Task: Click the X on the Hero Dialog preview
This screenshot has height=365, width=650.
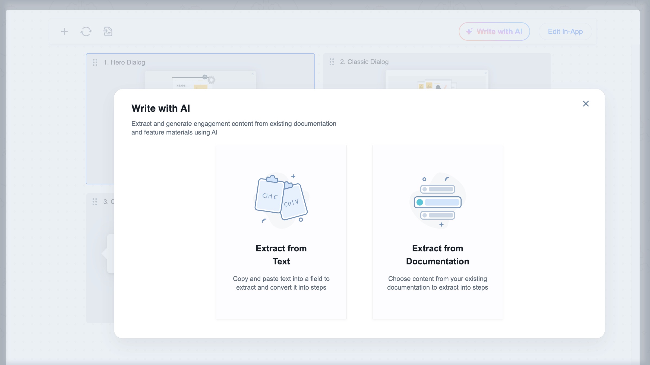Action: tap(253, 73)
